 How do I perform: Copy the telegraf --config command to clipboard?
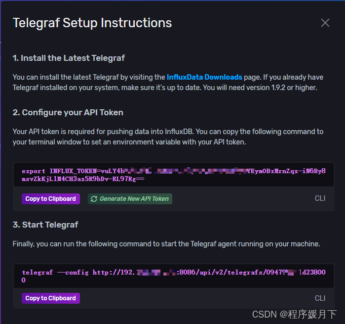[51, 298]
